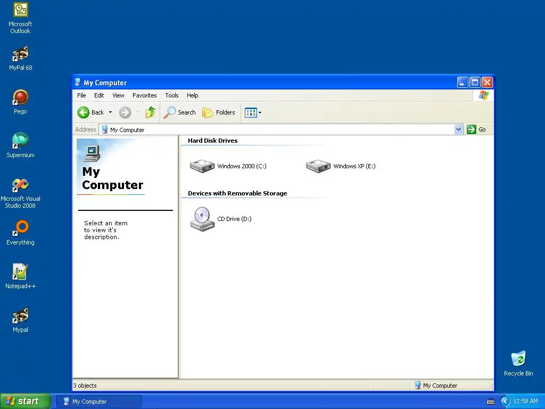The image size is (545, 409).
Task: Select the Mypal desktop shortcut
Action: [x=20, y=320]
